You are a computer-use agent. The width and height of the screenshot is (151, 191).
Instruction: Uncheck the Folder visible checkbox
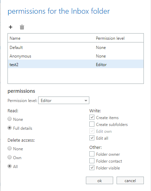pos(92,168)
